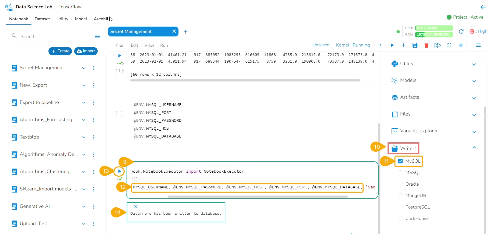Click the back arrow at top right

tap(483, 7)
